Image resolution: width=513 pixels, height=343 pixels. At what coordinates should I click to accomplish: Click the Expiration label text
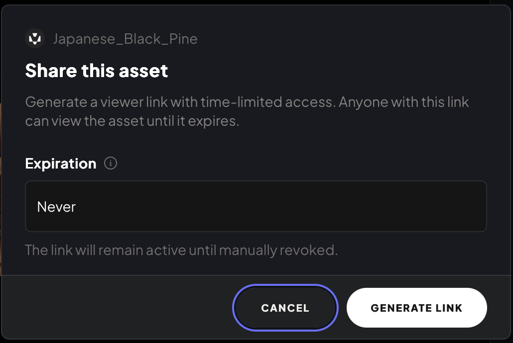60,163
